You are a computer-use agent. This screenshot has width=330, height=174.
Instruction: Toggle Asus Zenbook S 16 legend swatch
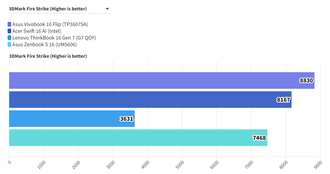(x=10, y=45)
